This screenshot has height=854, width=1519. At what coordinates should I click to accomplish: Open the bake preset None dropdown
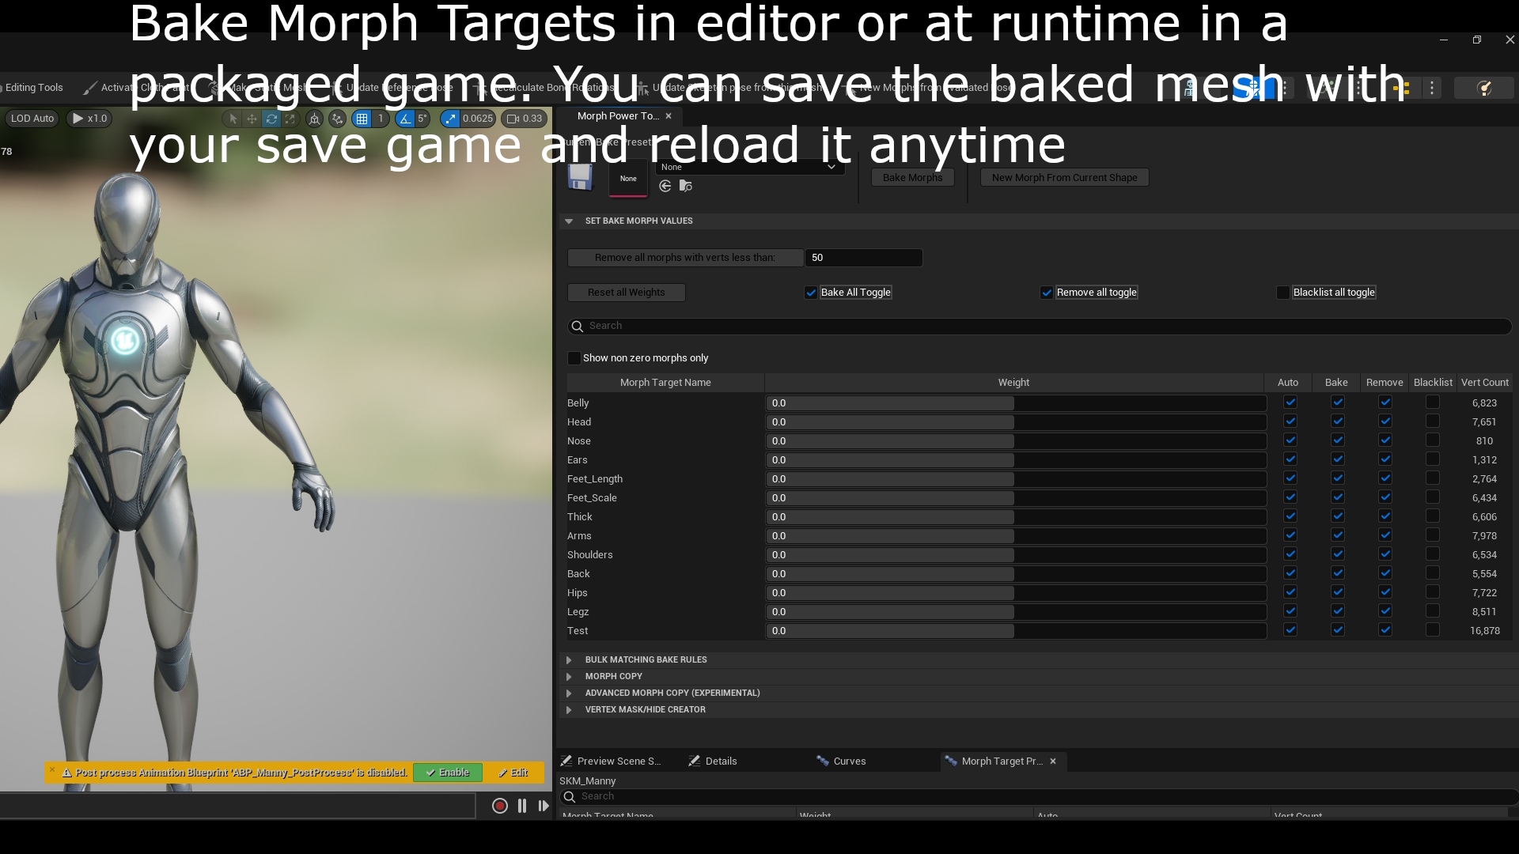749,167
